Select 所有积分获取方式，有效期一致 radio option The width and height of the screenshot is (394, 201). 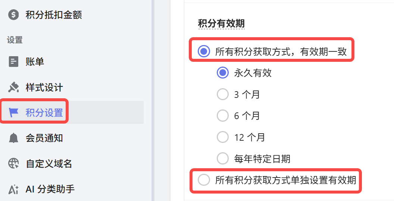(204, 51)
